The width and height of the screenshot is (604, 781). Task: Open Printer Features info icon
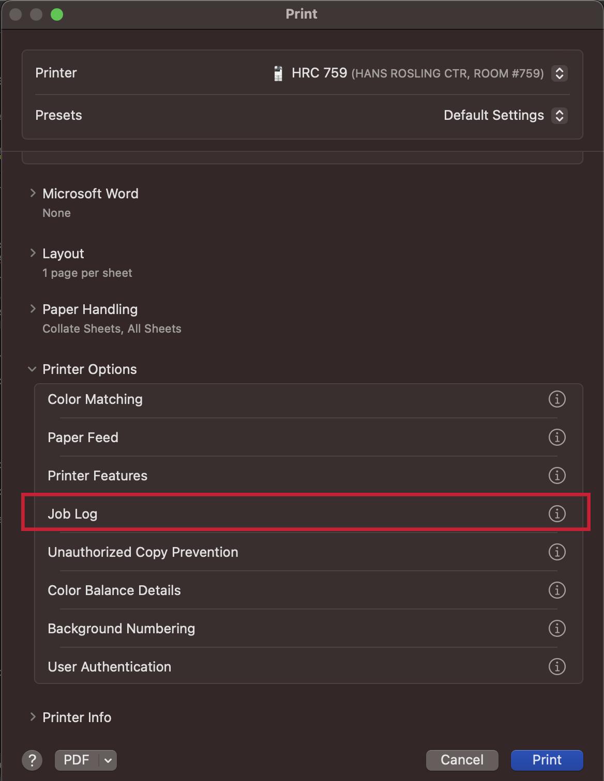coord(557,476)
